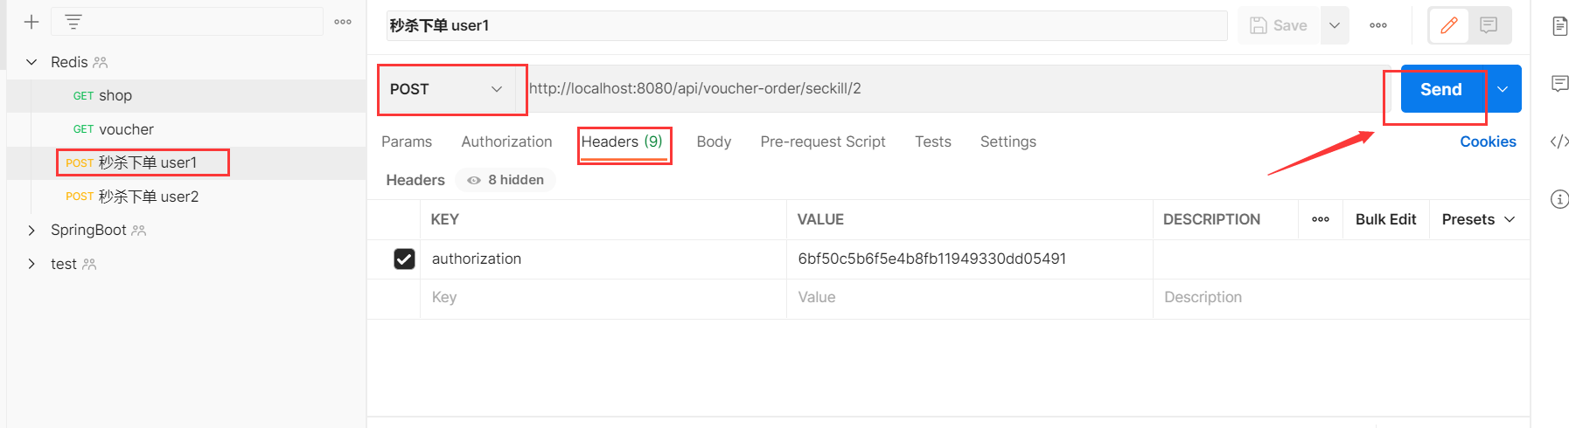Open sidebar three-dots options menu

click(x=343, y=22)
